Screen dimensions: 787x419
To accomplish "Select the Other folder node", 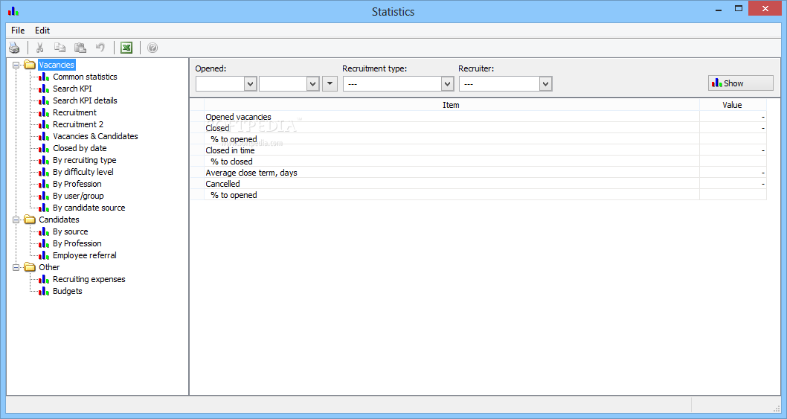I will [x=49, y=267].
